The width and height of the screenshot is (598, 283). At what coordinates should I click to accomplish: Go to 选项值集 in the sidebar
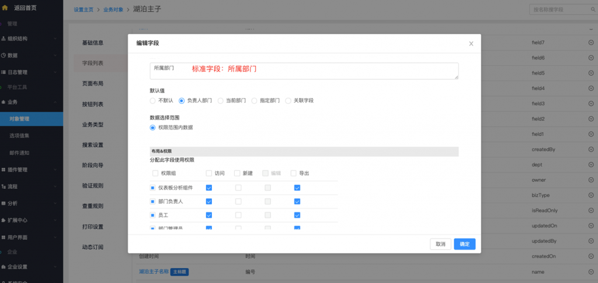(19, 136)
